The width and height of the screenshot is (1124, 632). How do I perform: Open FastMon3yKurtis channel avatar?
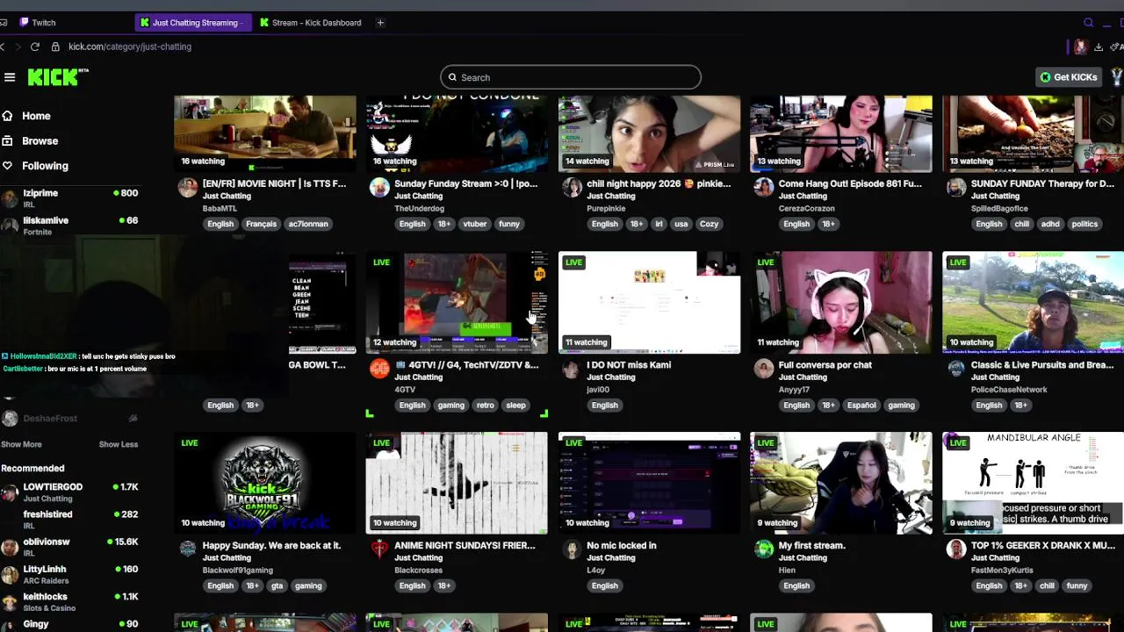click(x=956, y=549)
